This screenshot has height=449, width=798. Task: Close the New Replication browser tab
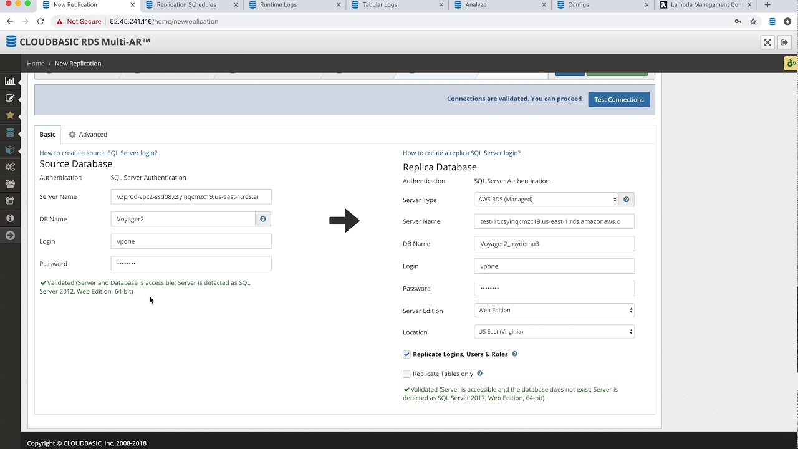tap(133, 5)
